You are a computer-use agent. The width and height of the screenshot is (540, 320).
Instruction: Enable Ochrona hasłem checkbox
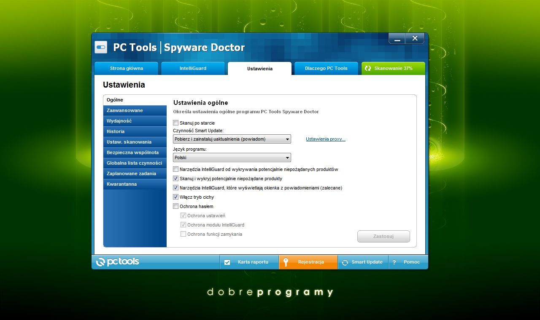coord(176,206)
